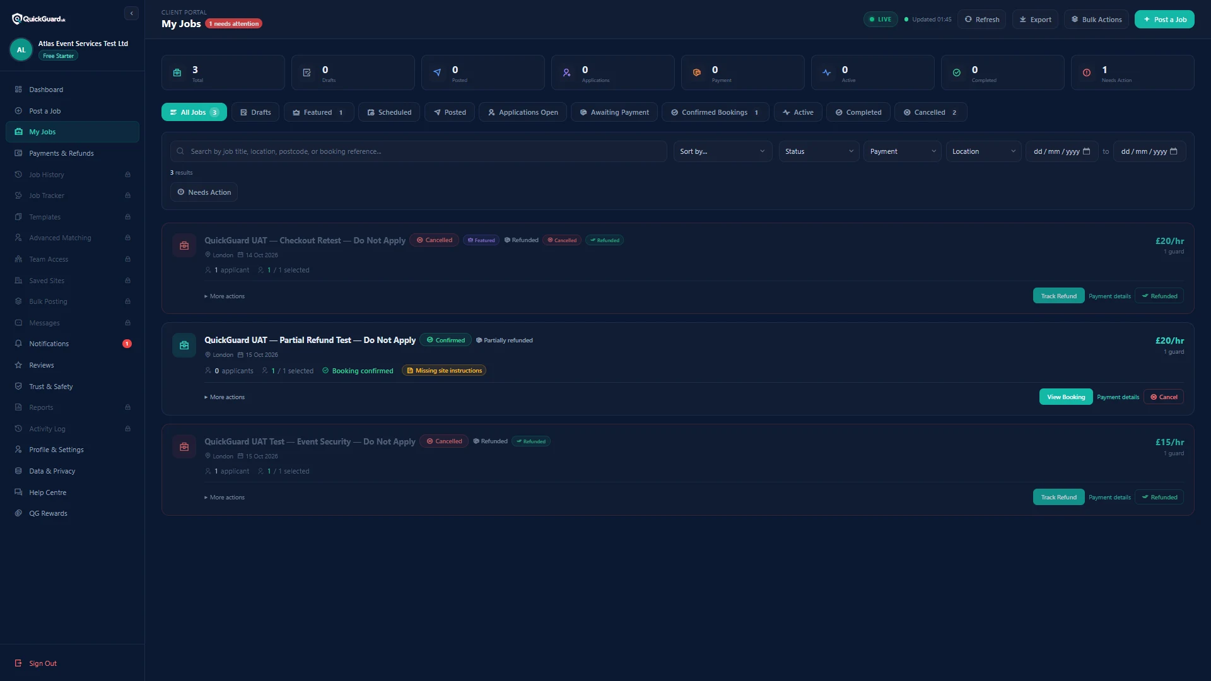Collapse the sidebar with the chevron button

(131, 13)
